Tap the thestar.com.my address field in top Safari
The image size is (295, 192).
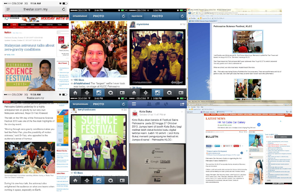(x=35, y=9)
